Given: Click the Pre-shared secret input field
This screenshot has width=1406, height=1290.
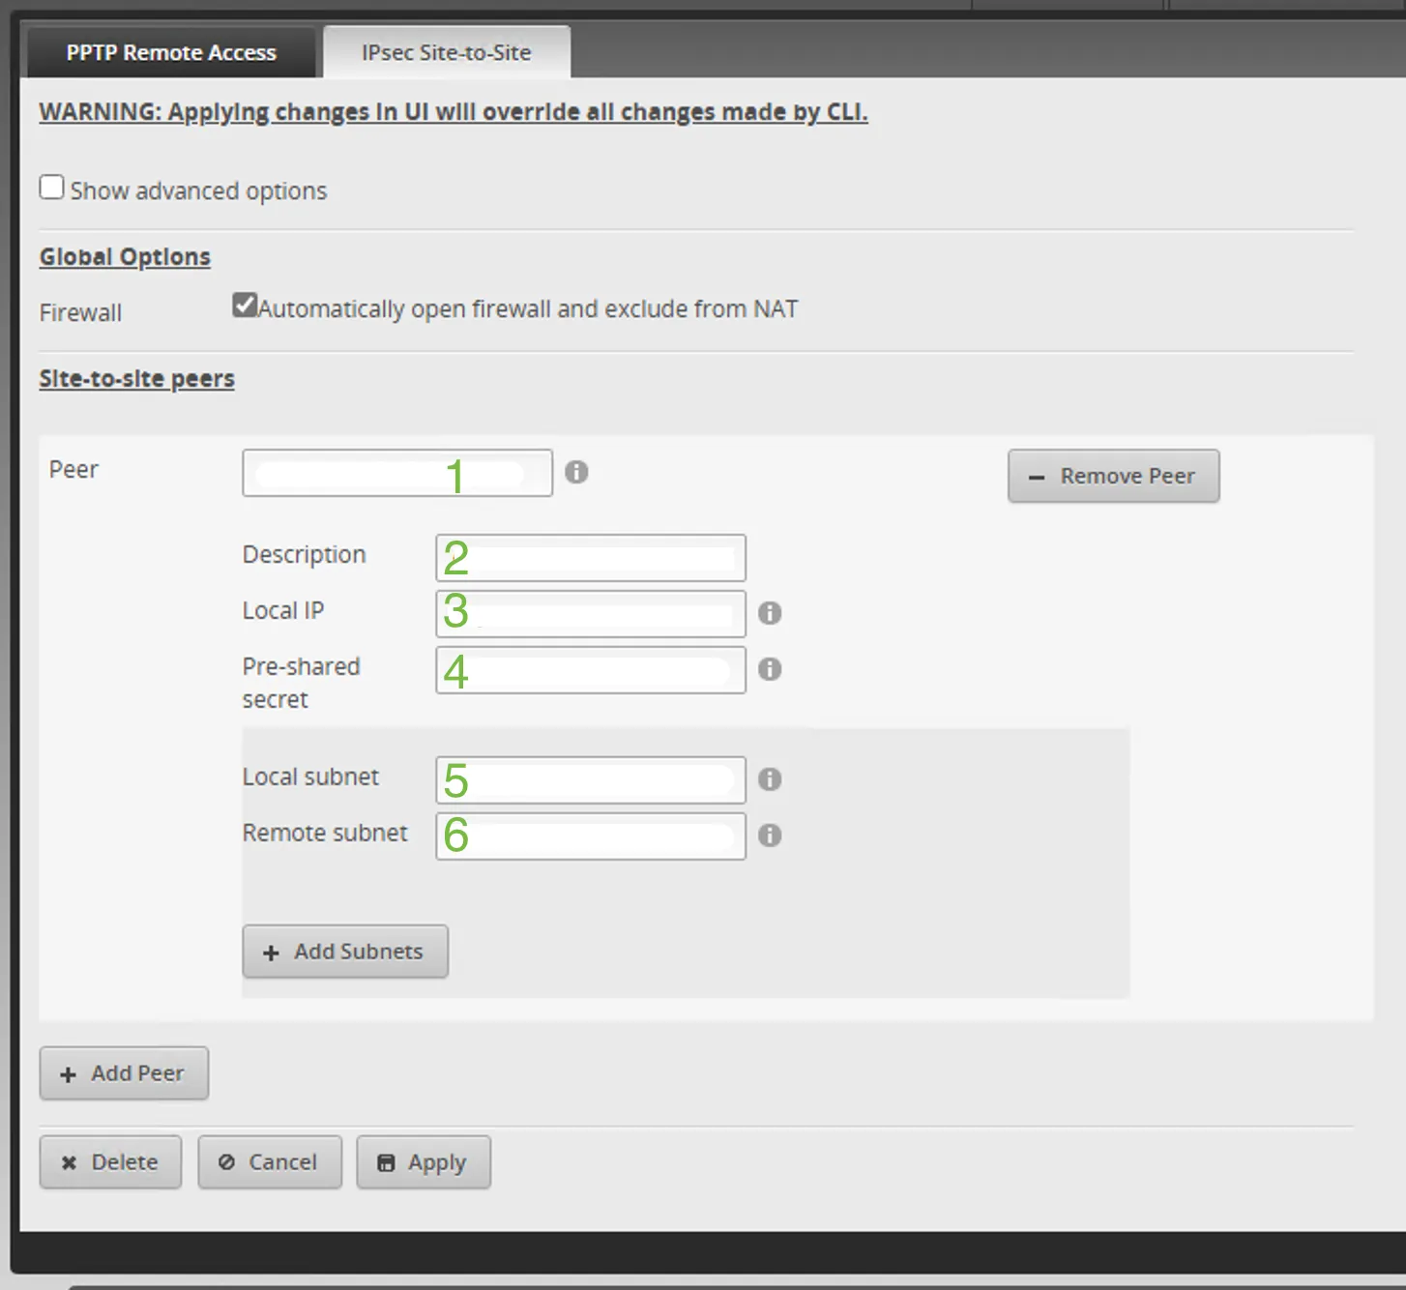Looking at the screenshot, I should tap(591, 670).
